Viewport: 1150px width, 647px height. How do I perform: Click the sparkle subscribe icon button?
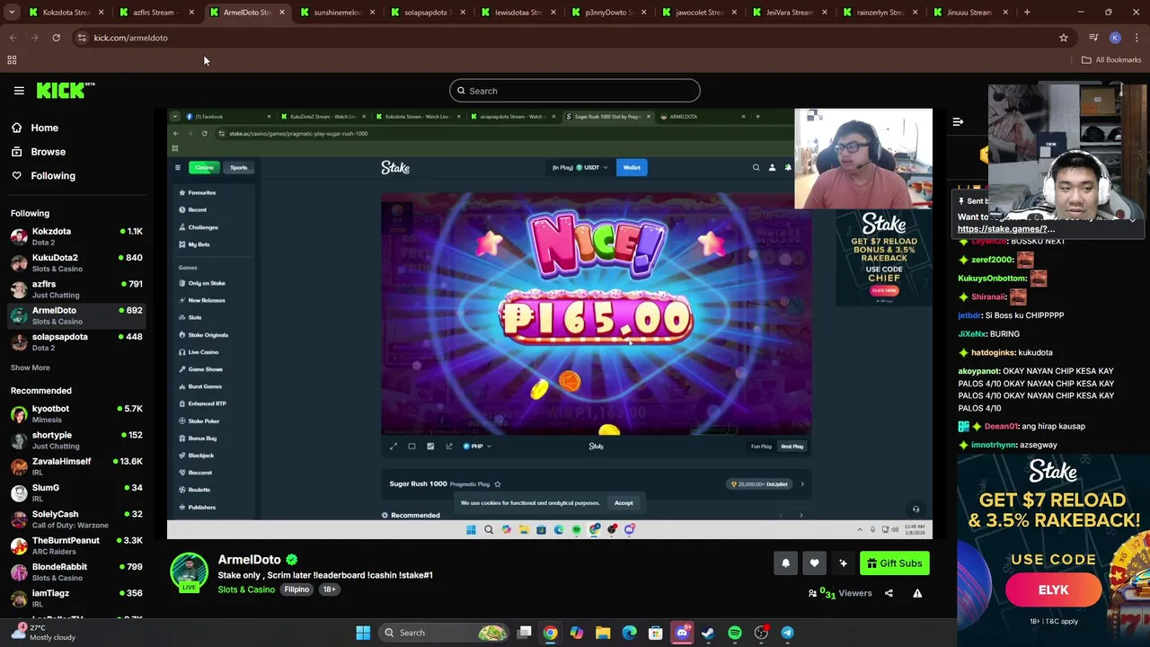(x=843, y=563)
